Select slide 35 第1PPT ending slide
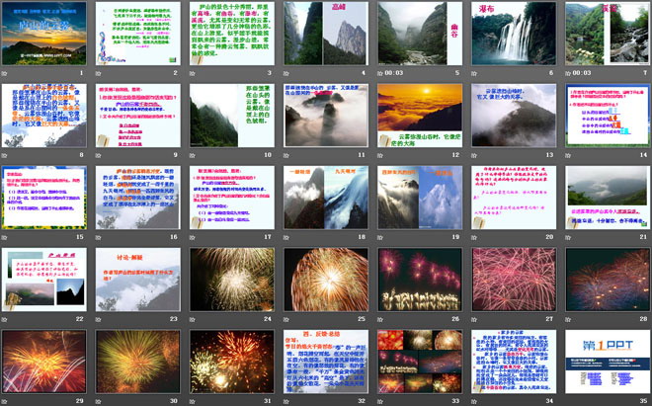652x406 pixels. pos(608,362)
